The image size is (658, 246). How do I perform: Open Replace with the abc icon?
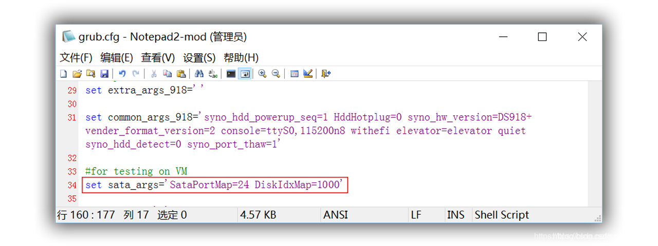point(213,74)
